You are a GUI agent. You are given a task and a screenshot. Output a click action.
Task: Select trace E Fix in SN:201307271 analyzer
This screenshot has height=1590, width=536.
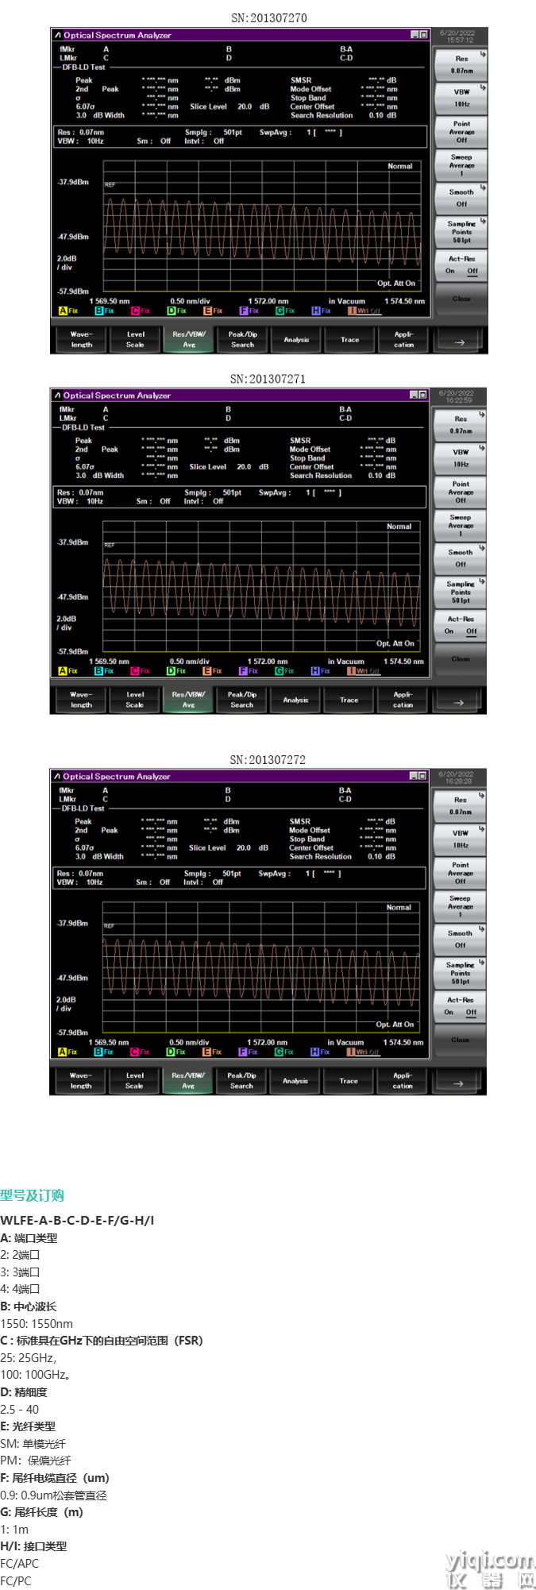(213, 671)
